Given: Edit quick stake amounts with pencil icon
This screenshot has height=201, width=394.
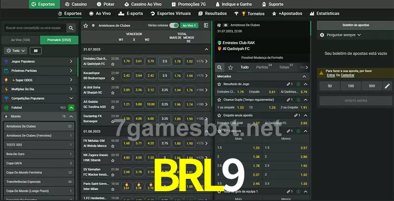Looking at the screenshot, I should tap(387, 86).
